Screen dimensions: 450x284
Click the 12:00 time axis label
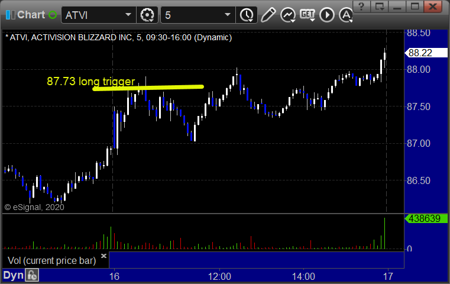[219, 276]
